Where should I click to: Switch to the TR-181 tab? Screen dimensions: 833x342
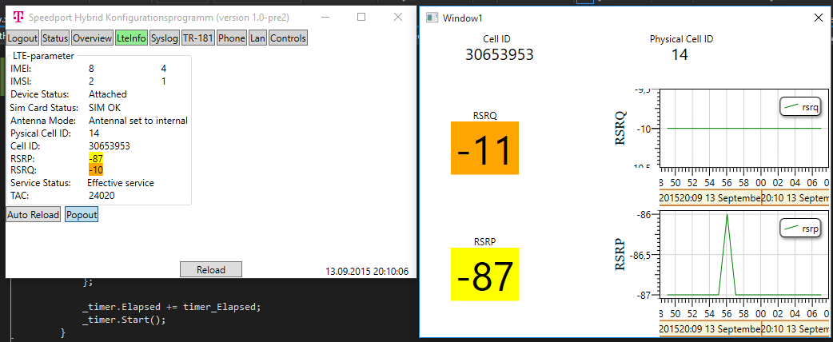coord(198,38)
